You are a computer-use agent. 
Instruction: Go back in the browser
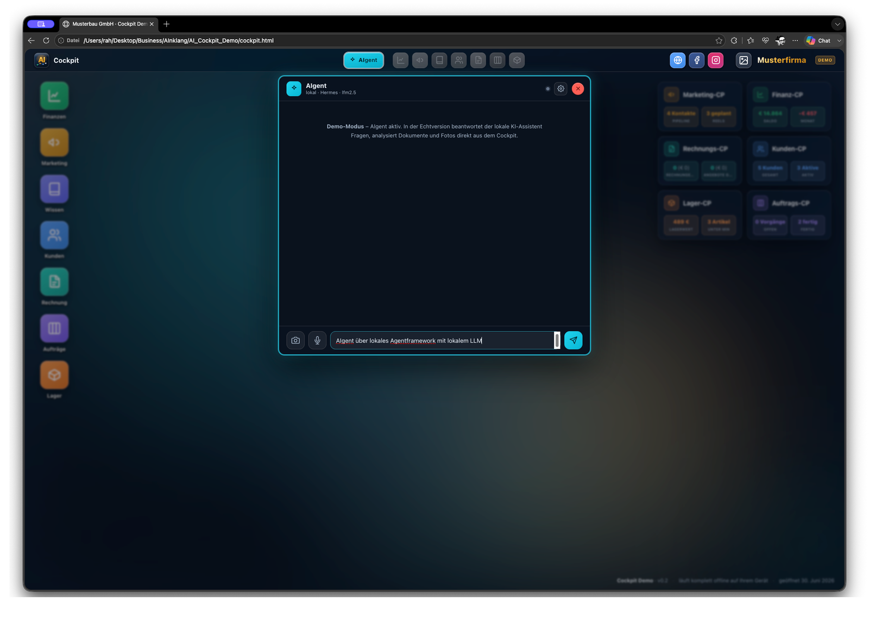[x=31, y=41]
